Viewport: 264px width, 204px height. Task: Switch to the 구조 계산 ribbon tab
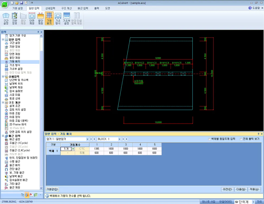click(x=67, y=8)
